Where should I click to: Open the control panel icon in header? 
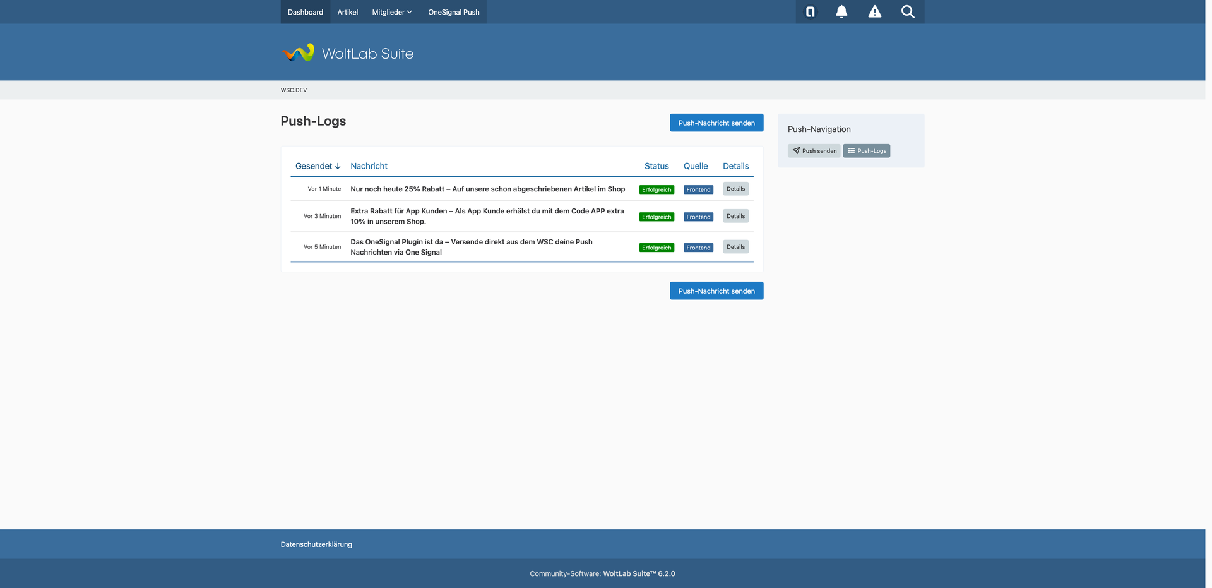(x=811, y=12)
